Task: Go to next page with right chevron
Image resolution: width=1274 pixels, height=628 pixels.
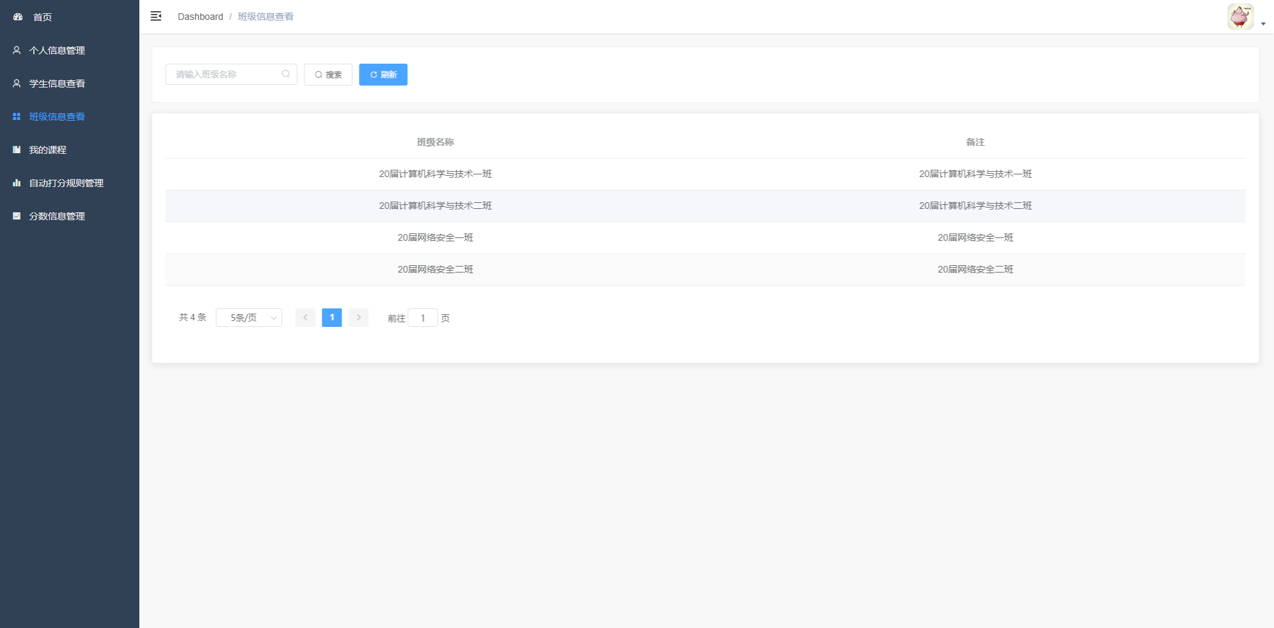Action: (x=358, y=318)
